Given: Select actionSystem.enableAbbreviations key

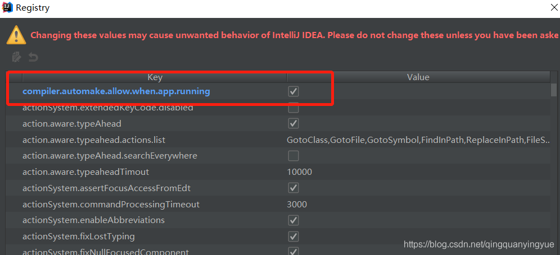Looking at the screenshot, I should click(x=93, y=220).
